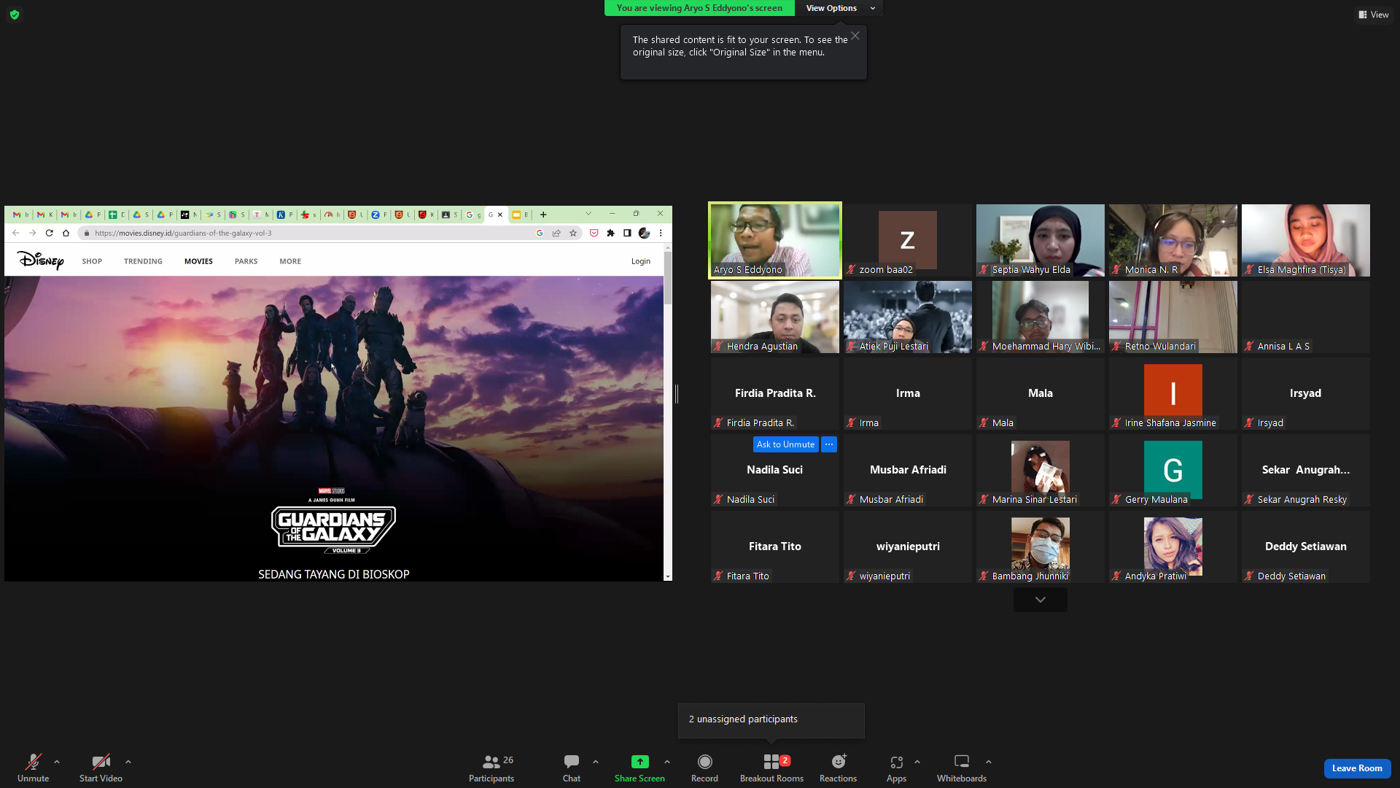Screen dimensions: 1400x788
Task: Expand audio options arrow beside Unmute
Action: coord(57,762)
